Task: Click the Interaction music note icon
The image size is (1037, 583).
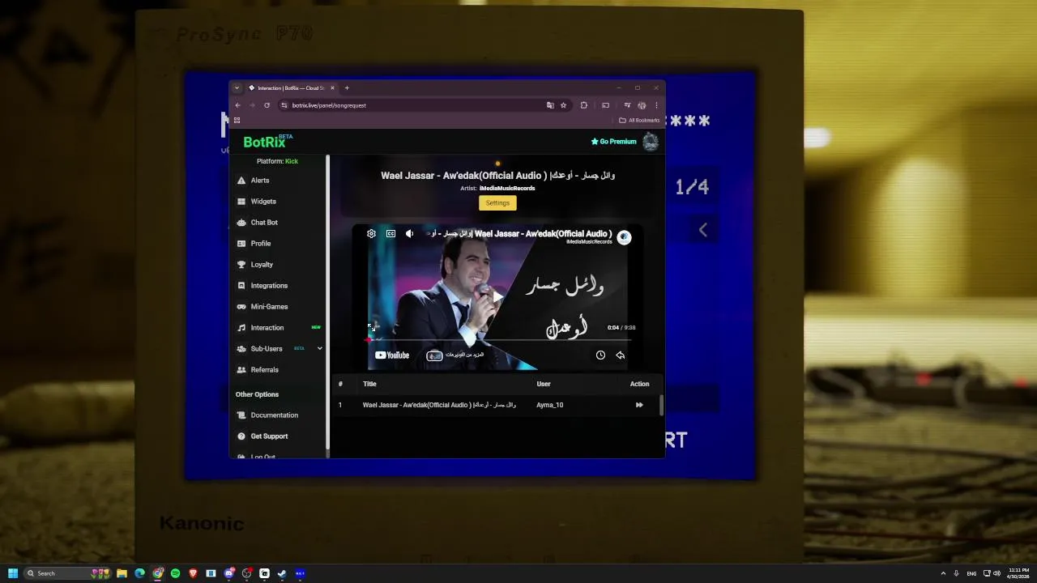Action: (241, 328)
